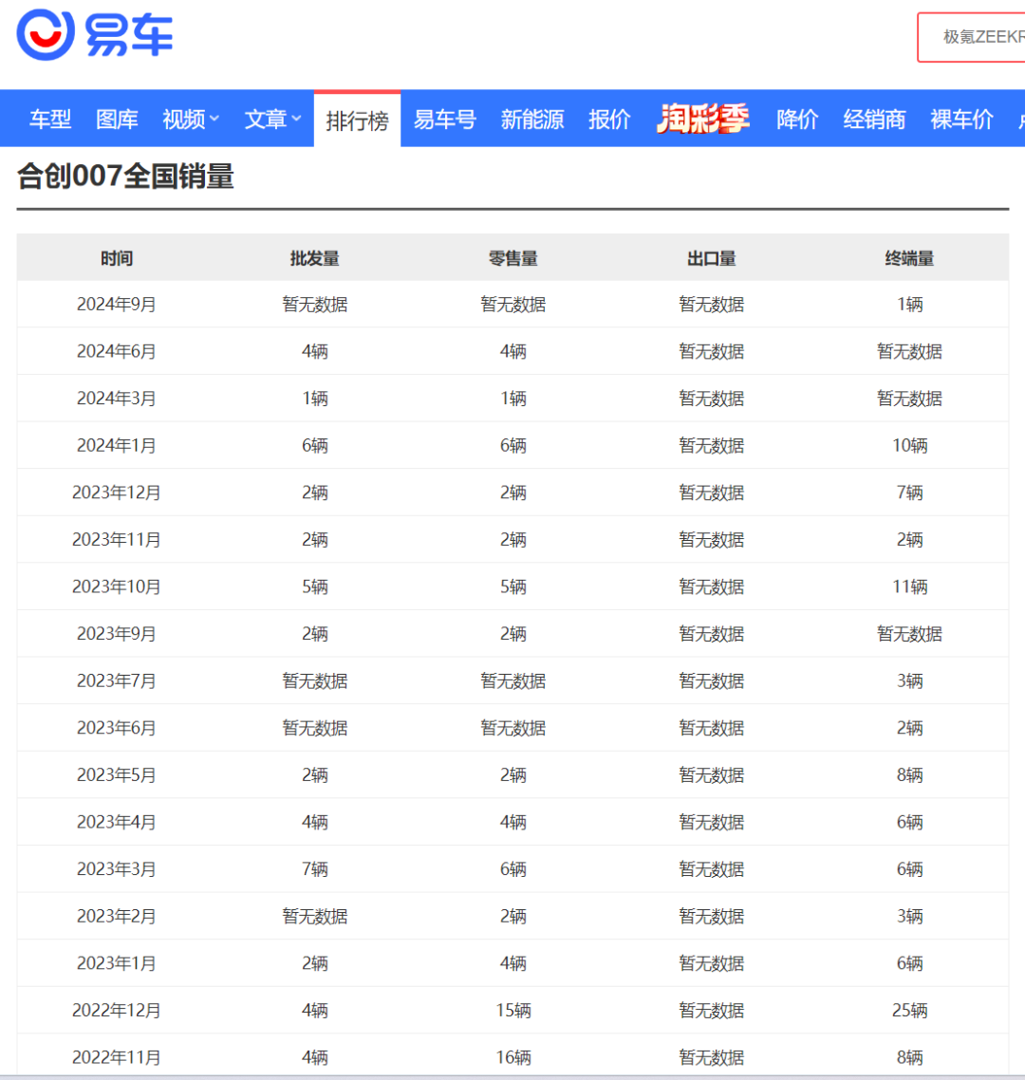Click 3辆 终端量 in 2023年7月 row
The height and width of the screenshot is (1080, 1025).
pos(910,680)
